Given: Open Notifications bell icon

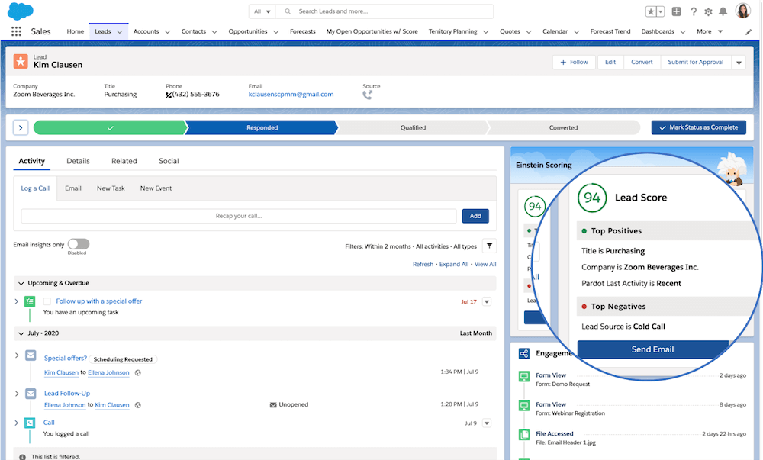Looking at the screenshot, I should click(723, 11).
